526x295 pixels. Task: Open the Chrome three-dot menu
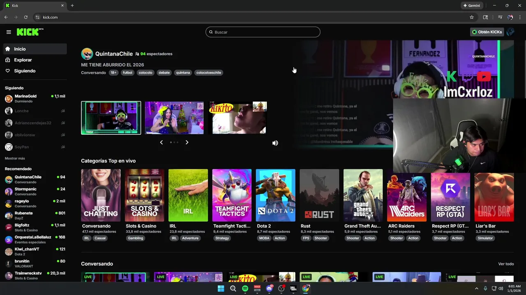tap(520, 17)
